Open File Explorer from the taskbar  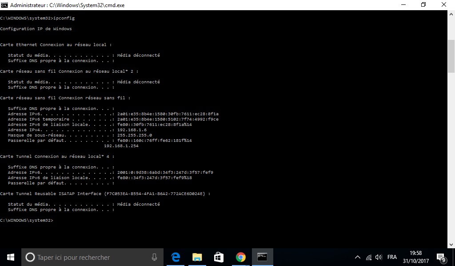[197, 257]
